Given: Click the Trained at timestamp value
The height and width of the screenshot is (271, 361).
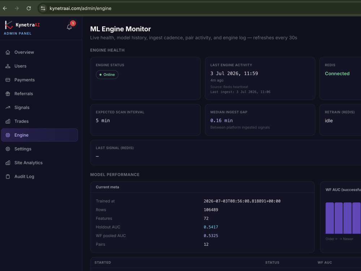Looking at the screenshot, I should (242, 201).
